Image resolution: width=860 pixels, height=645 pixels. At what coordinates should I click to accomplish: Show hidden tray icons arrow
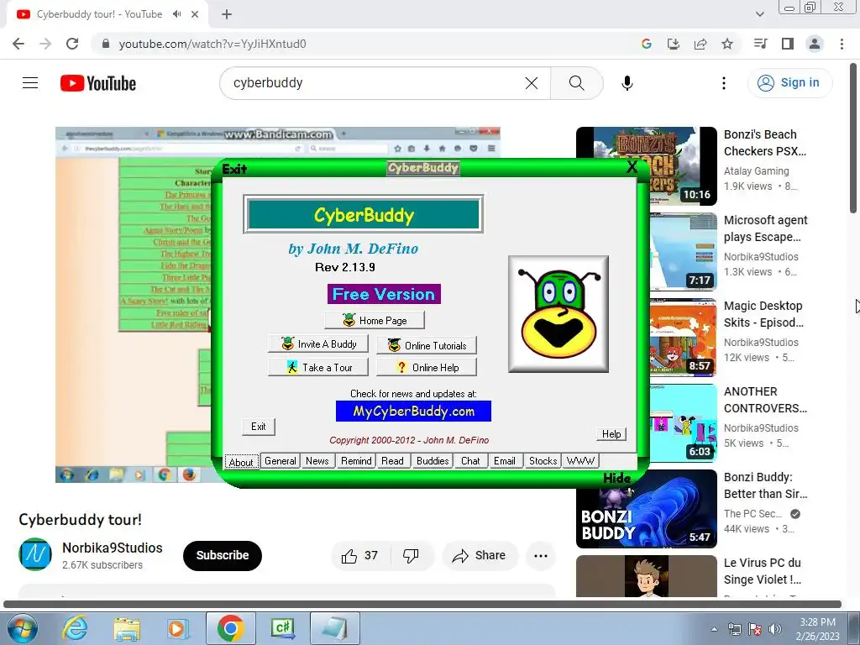click(714, 629)
